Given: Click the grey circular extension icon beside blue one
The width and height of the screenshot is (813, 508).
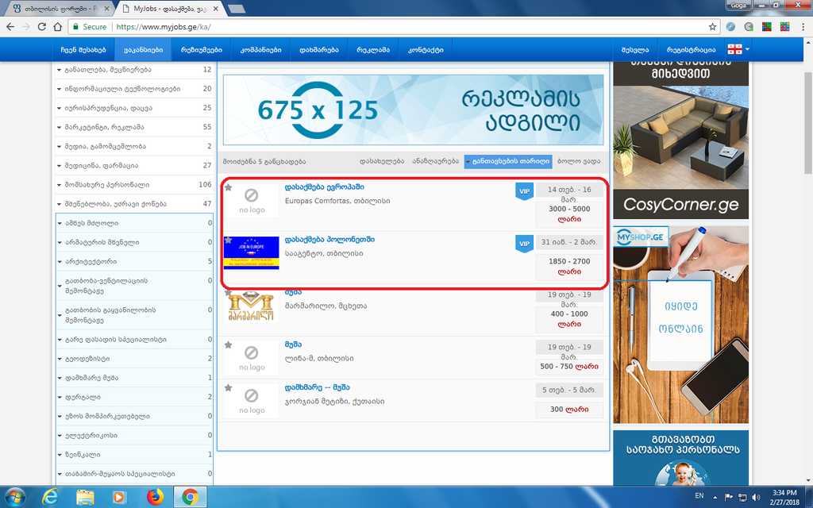Looking at the screenshot, I should pos(749,26).
